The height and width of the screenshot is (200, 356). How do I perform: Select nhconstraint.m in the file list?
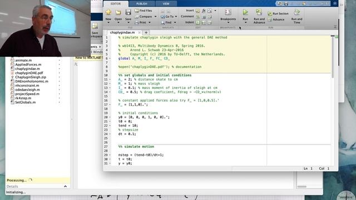[27, 86]
